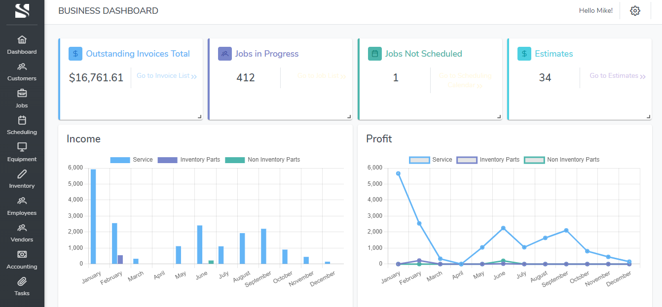The image size is (662, 307).
Task: Open Inventory pencil icon
Action: pyautogui.click(x=22, y=174)
